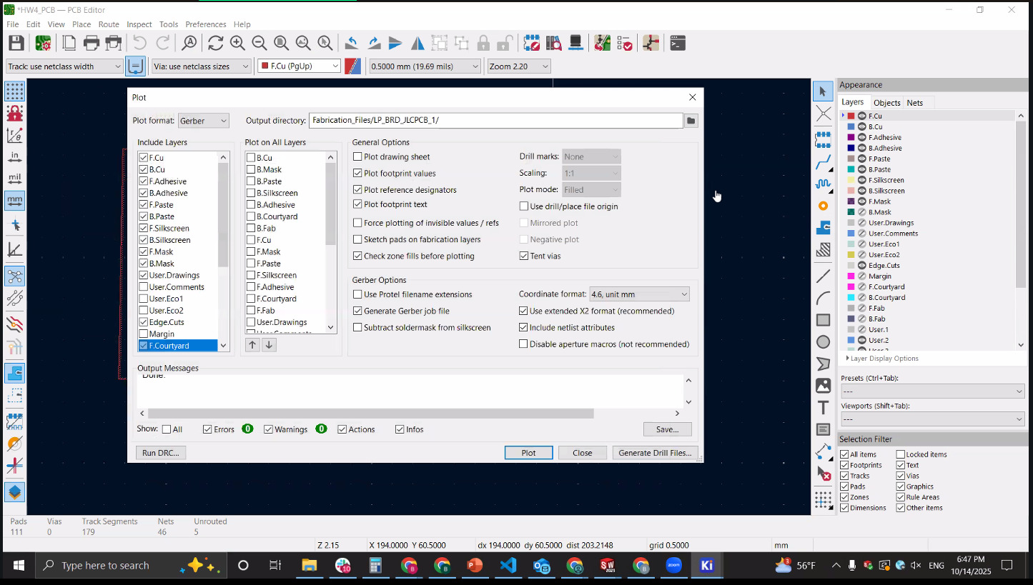Image resolution: width=1033 pixels, height=585 pixels.
Task: Click the Zoom In toolbar icon
Action: point(237,43)
